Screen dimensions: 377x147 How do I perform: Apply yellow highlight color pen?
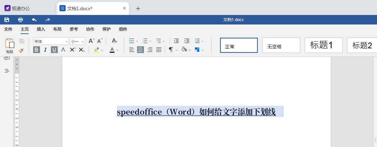[x=96, y=50]
